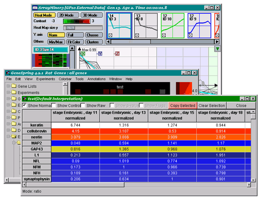Click the GeneSpring colorbar legend
Image resolution: width=262 pixels, height=201 pixels.
click(184, 88)
